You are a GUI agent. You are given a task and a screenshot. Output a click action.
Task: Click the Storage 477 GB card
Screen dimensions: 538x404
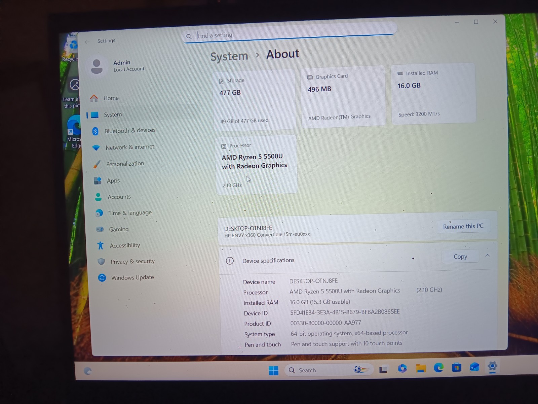coord(255,100)
